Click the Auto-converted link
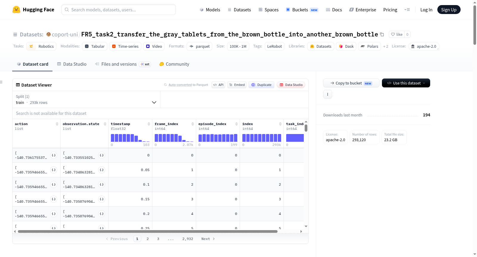The height and width of the screenshot is (257, 477). pos(180,85)
